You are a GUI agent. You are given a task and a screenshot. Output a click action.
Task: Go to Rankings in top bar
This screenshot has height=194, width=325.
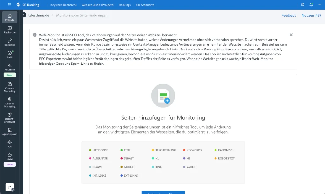coord(125,5)
